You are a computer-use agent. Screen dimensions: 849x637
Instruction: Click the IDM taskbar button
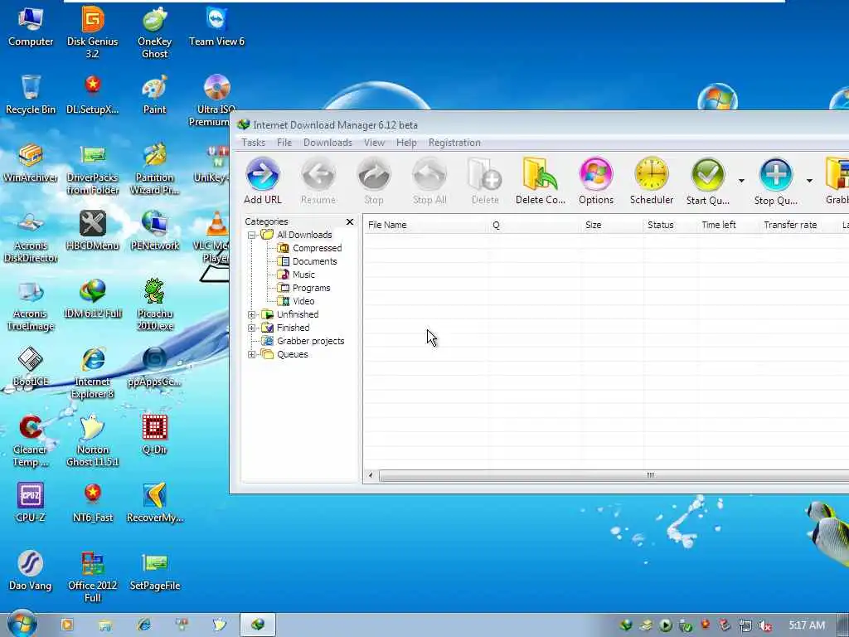coord(258,625)
